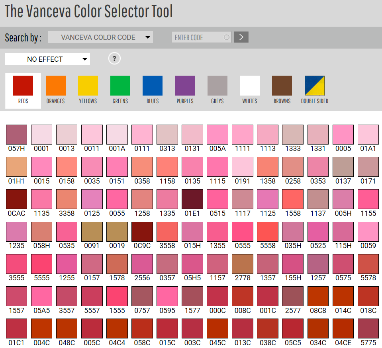
Task: Select swatch 003C
Action: tap(192, 328)
